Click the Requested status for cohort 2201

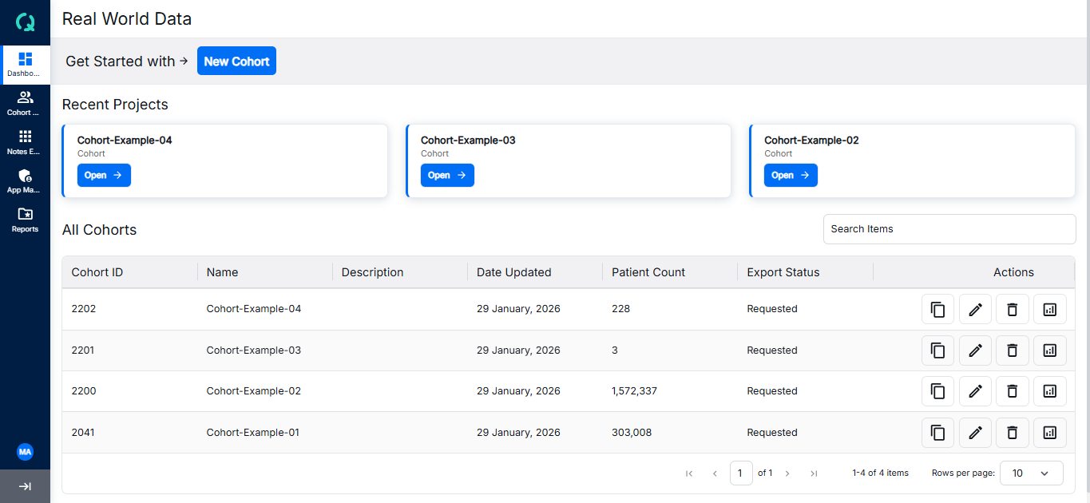point(772,351)
